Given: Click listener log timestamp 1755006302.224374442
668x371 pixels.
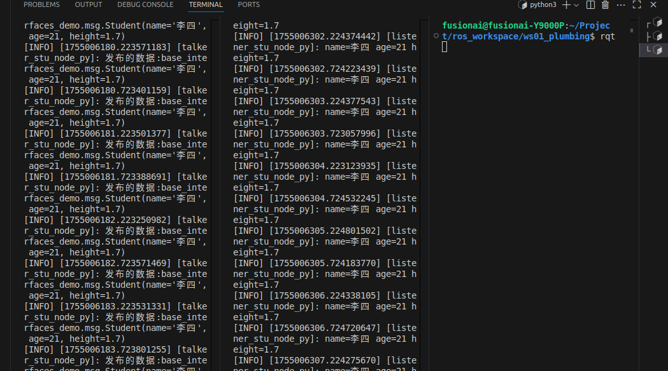Looking at the screenshot, I should tap(325, 37).
